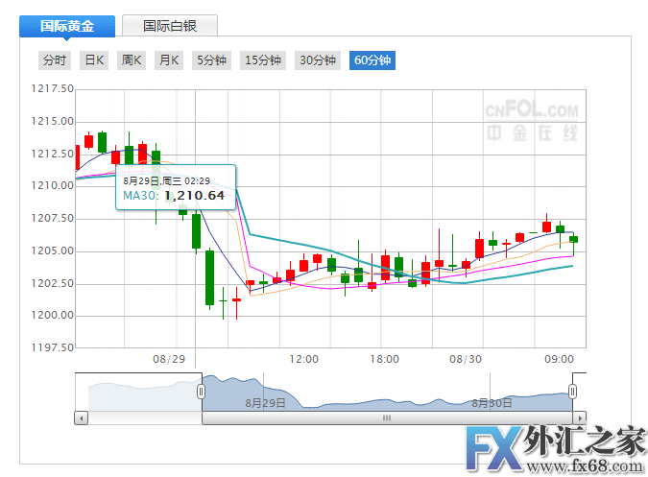Click the left range selector handle
Image resolution: width=648 pixels, height=477 pixels.
pos(202,392)
